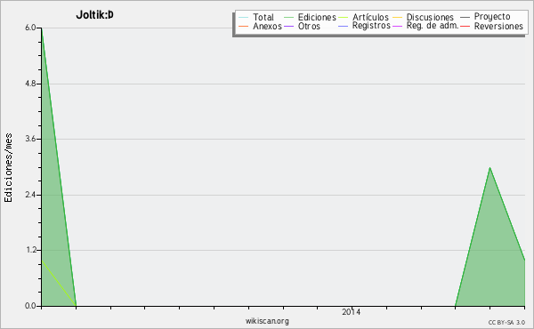Viewport: 534px width, 329px height.
Task: Click the 4.8 y-axis value
Action: click(30, 84)
